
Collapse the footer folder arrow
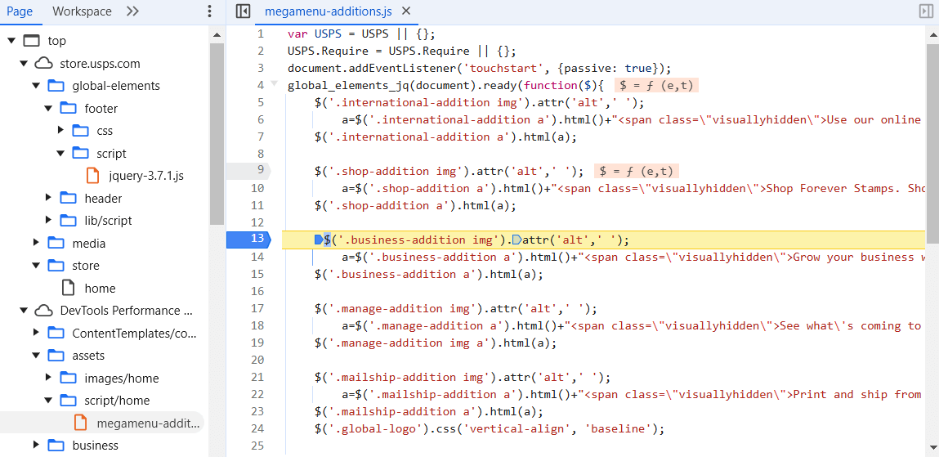click(48, 109)
